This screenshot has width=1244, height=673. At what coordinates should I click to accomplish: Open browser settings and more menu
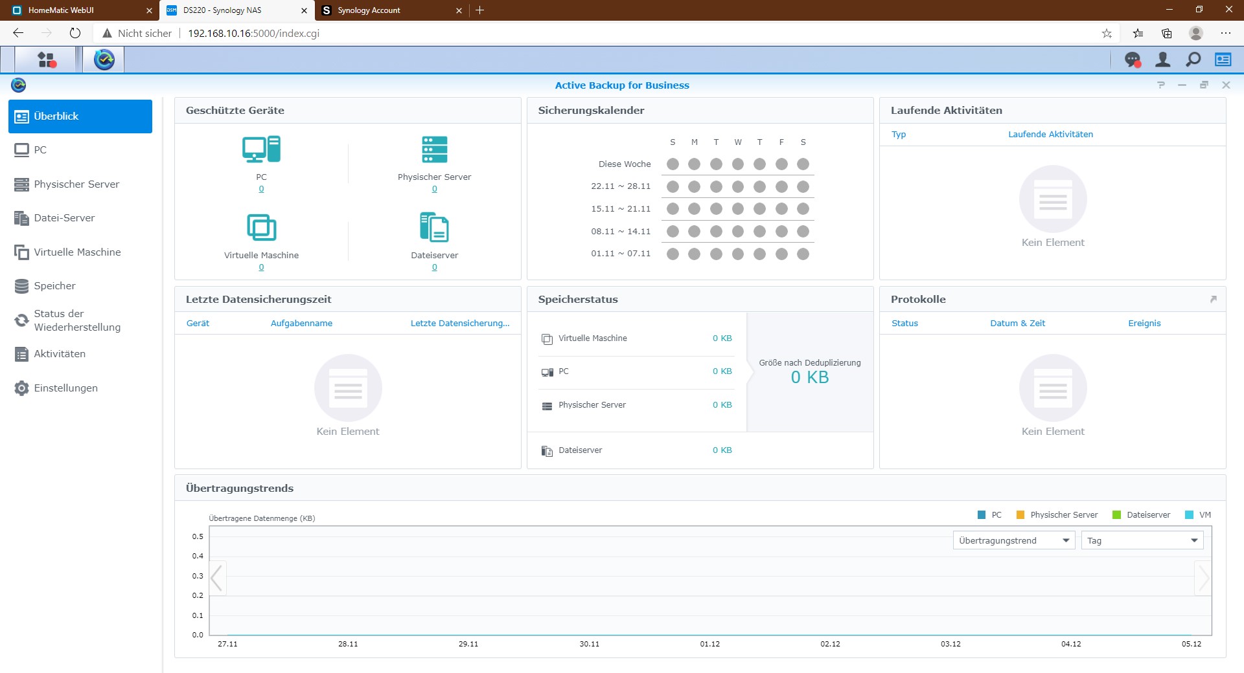[x=1225, y=33]
